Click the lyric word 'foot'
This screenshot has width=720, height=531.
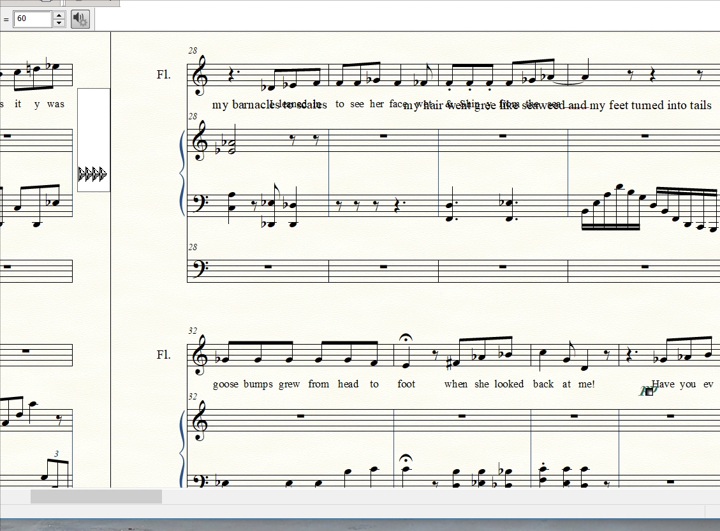(406, 384)
